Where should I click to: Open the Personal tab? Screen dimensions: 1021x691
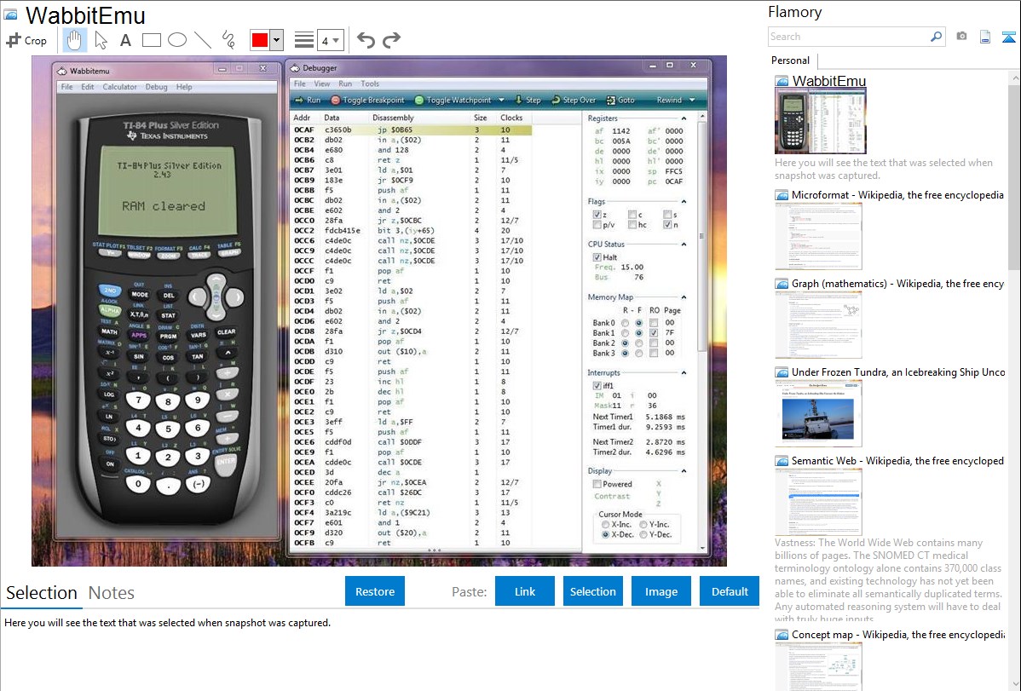pos(790,60)
